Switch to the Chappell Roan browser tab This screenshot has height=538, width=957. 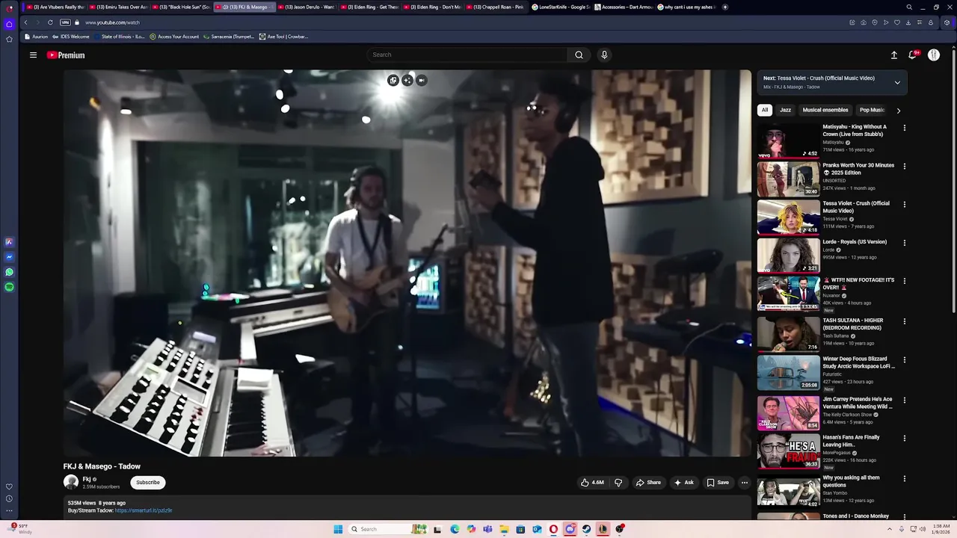point(496,7)
